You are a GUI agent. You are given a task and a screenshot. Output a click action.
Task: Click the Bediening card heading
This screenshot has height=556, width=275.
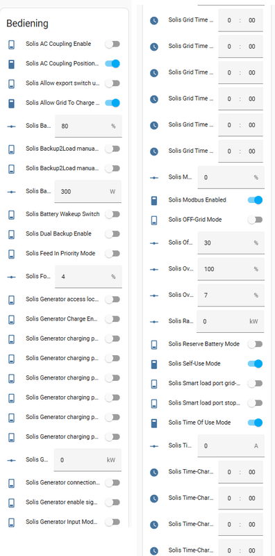pos(27,24)
